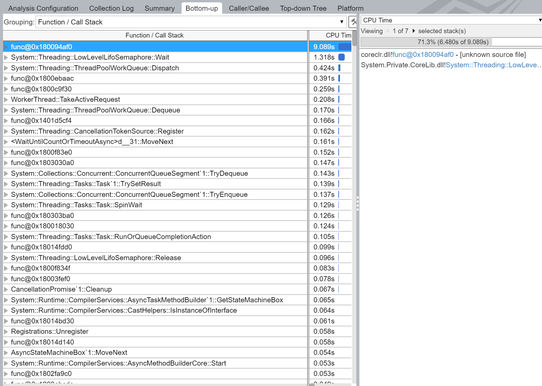Expand WorkerThread::TakeActiveRequest
Screen dimensions: 542x386
pyautogui.click(x=6, y=99)
